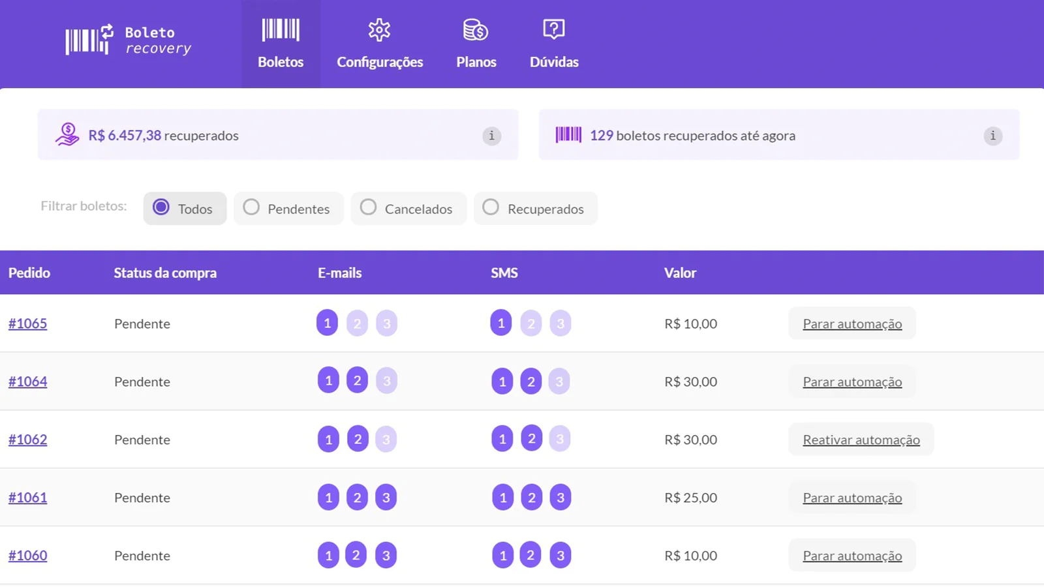Filter boletos by Recuperados

pyautogui.click(x=491, y=207)
